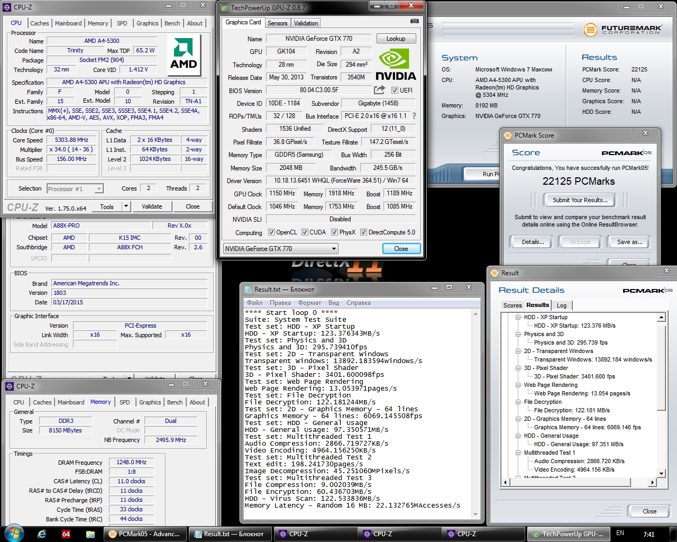Click the Close button in GPU-Z
This screenshot has height=542, width=677.
click(x=401, y=249)
